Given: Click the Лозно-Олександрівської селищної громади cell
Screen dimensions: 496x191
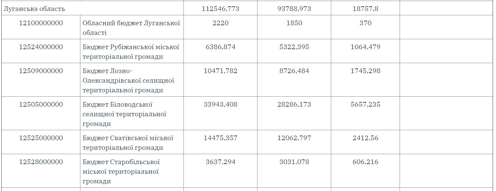Looking at the screenshot, I should (128, 80).
